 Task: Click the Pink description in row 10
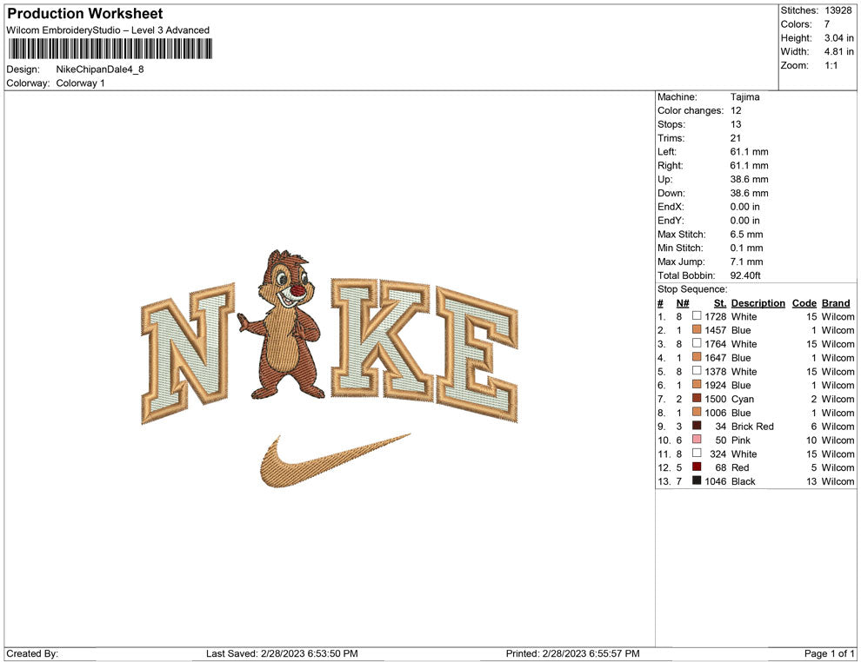741,440
